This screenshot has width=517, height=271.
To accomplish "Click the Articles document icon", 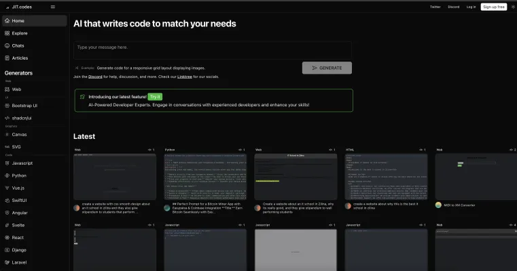I will tap(7, 58).
